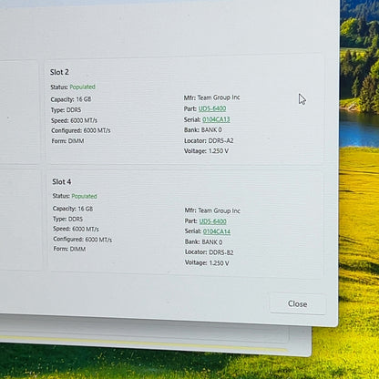Open the Slot 2 serial link 0104CA13
Screen dimensions: 379x379
click(x=216, y=119)
